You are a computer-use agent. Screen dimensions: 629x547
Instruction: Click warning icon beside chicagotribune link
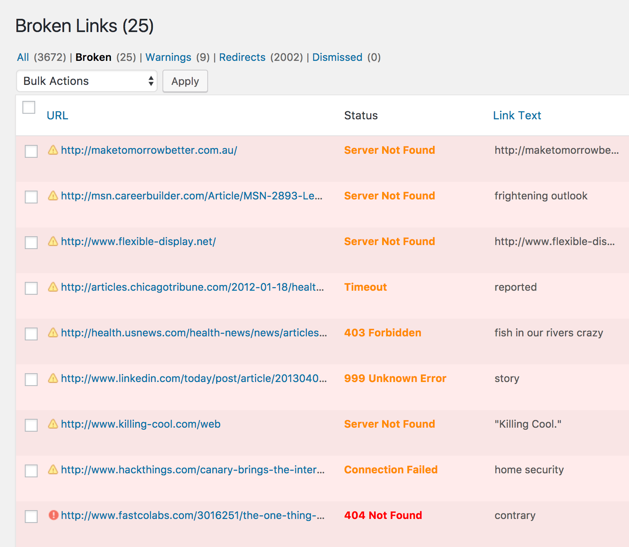tap(53, 287)
